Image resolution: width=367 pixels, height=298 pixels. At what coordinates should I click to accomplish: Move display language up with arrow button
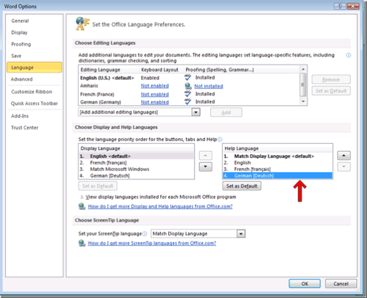tap(206, 156)
